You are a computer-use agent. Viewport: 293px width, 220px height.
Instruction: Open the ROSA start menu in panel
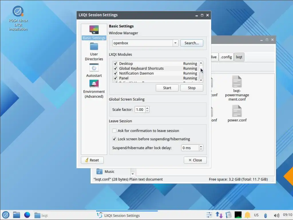(6, 215)
